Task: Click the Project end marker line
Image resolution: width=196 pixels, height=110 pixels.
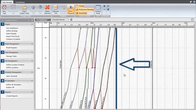Action: pyautogui.click(x=153, y=68)
